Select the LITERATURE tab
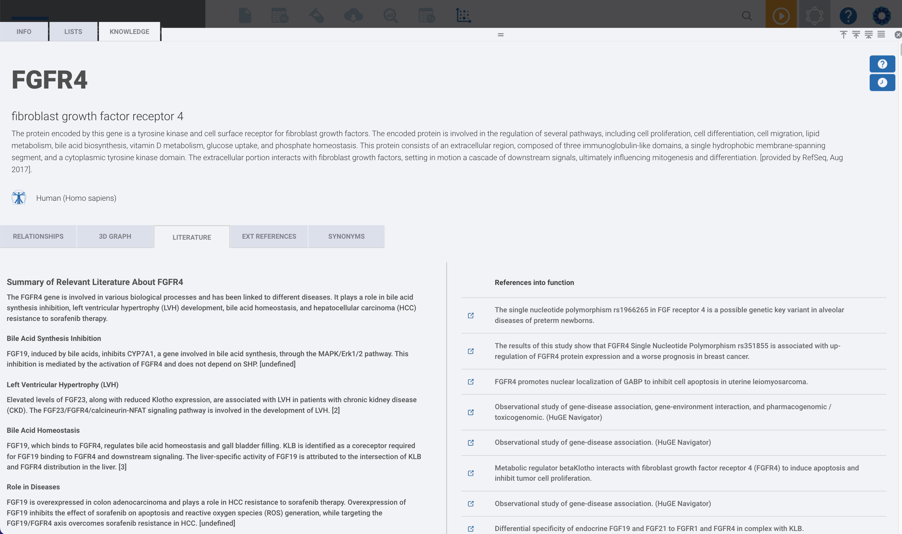Screen dimensions: 902x534 [192, 237]
